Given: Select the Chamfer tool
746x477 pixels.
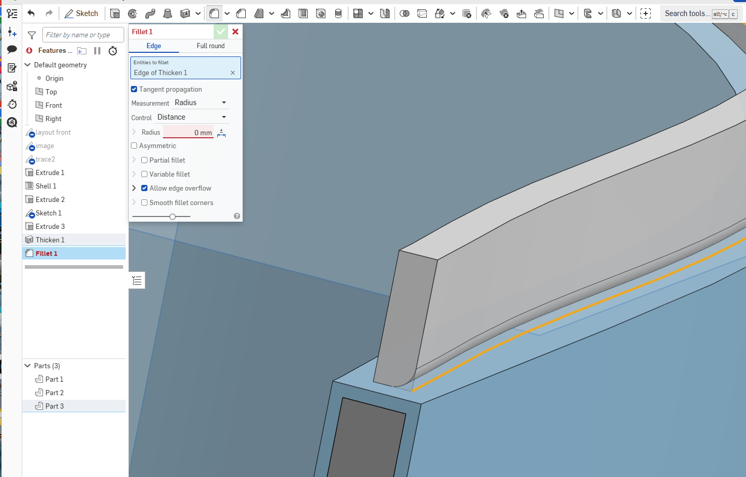Looking at the screenshot, I should click(241, 13).
